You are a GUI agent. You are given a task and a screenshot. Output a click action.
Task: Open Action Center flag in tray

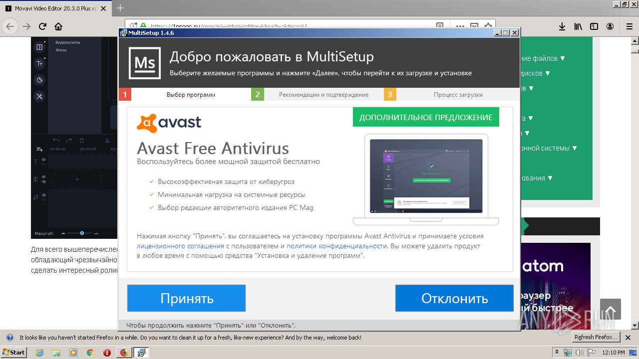[591, 353]
